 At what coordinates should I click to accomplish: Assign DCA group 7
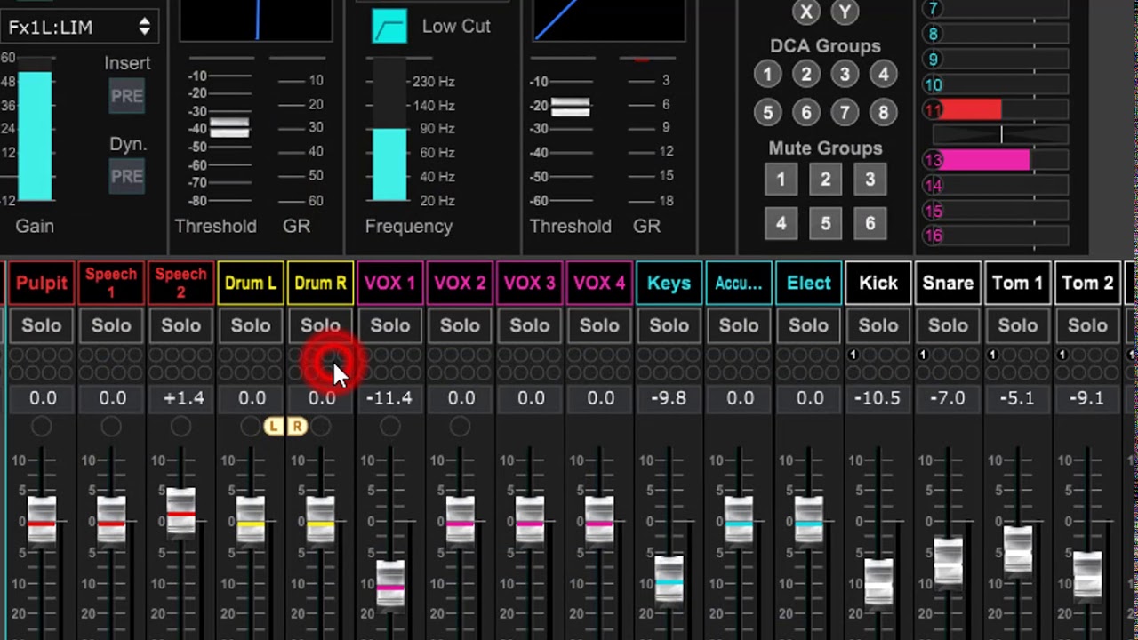pyautogui.click(x=845, y=113)
